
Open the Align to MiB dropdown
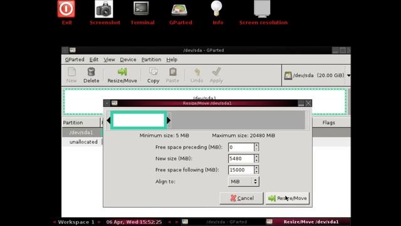pos(244,181)
